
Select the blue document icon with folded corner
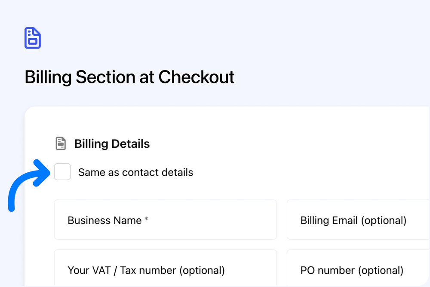[x=33, y=38]
